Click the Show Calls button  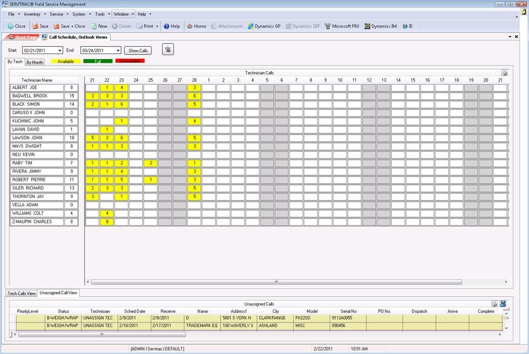tap(138, 51)
